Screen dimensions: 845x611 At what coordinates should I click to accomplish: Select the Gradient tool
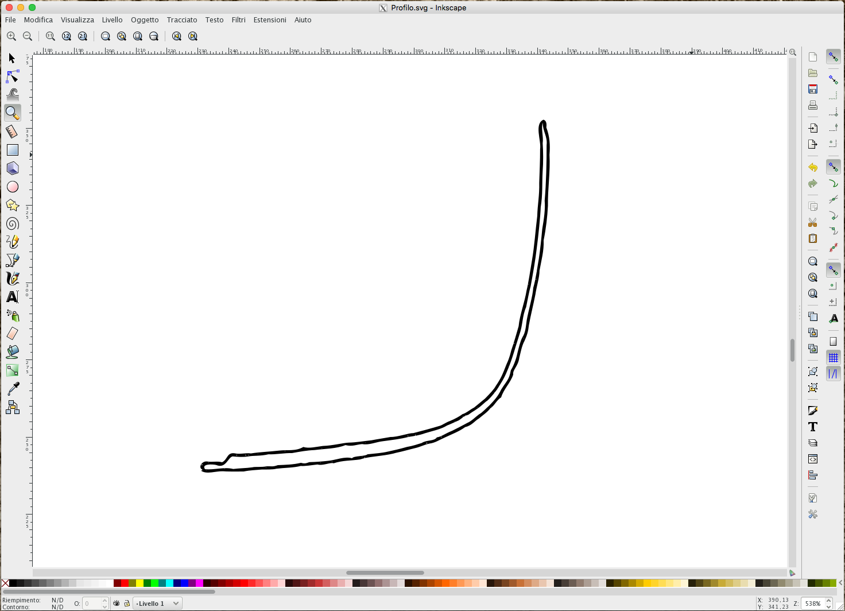pos(12,370)
